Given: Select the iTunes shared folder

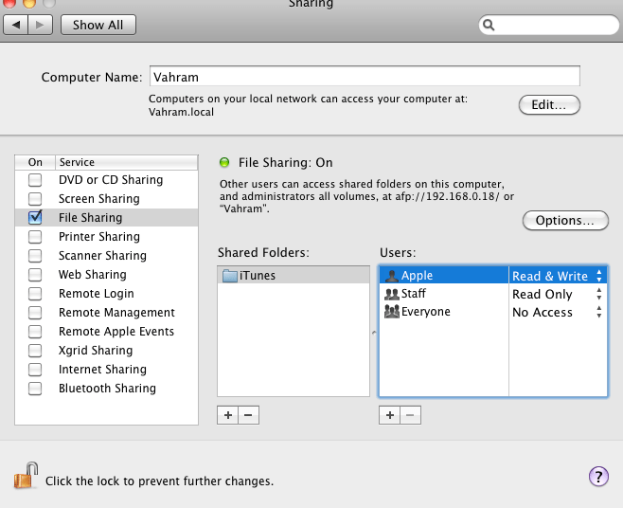Looking at the screenshot, I should (x=294, y=275).
